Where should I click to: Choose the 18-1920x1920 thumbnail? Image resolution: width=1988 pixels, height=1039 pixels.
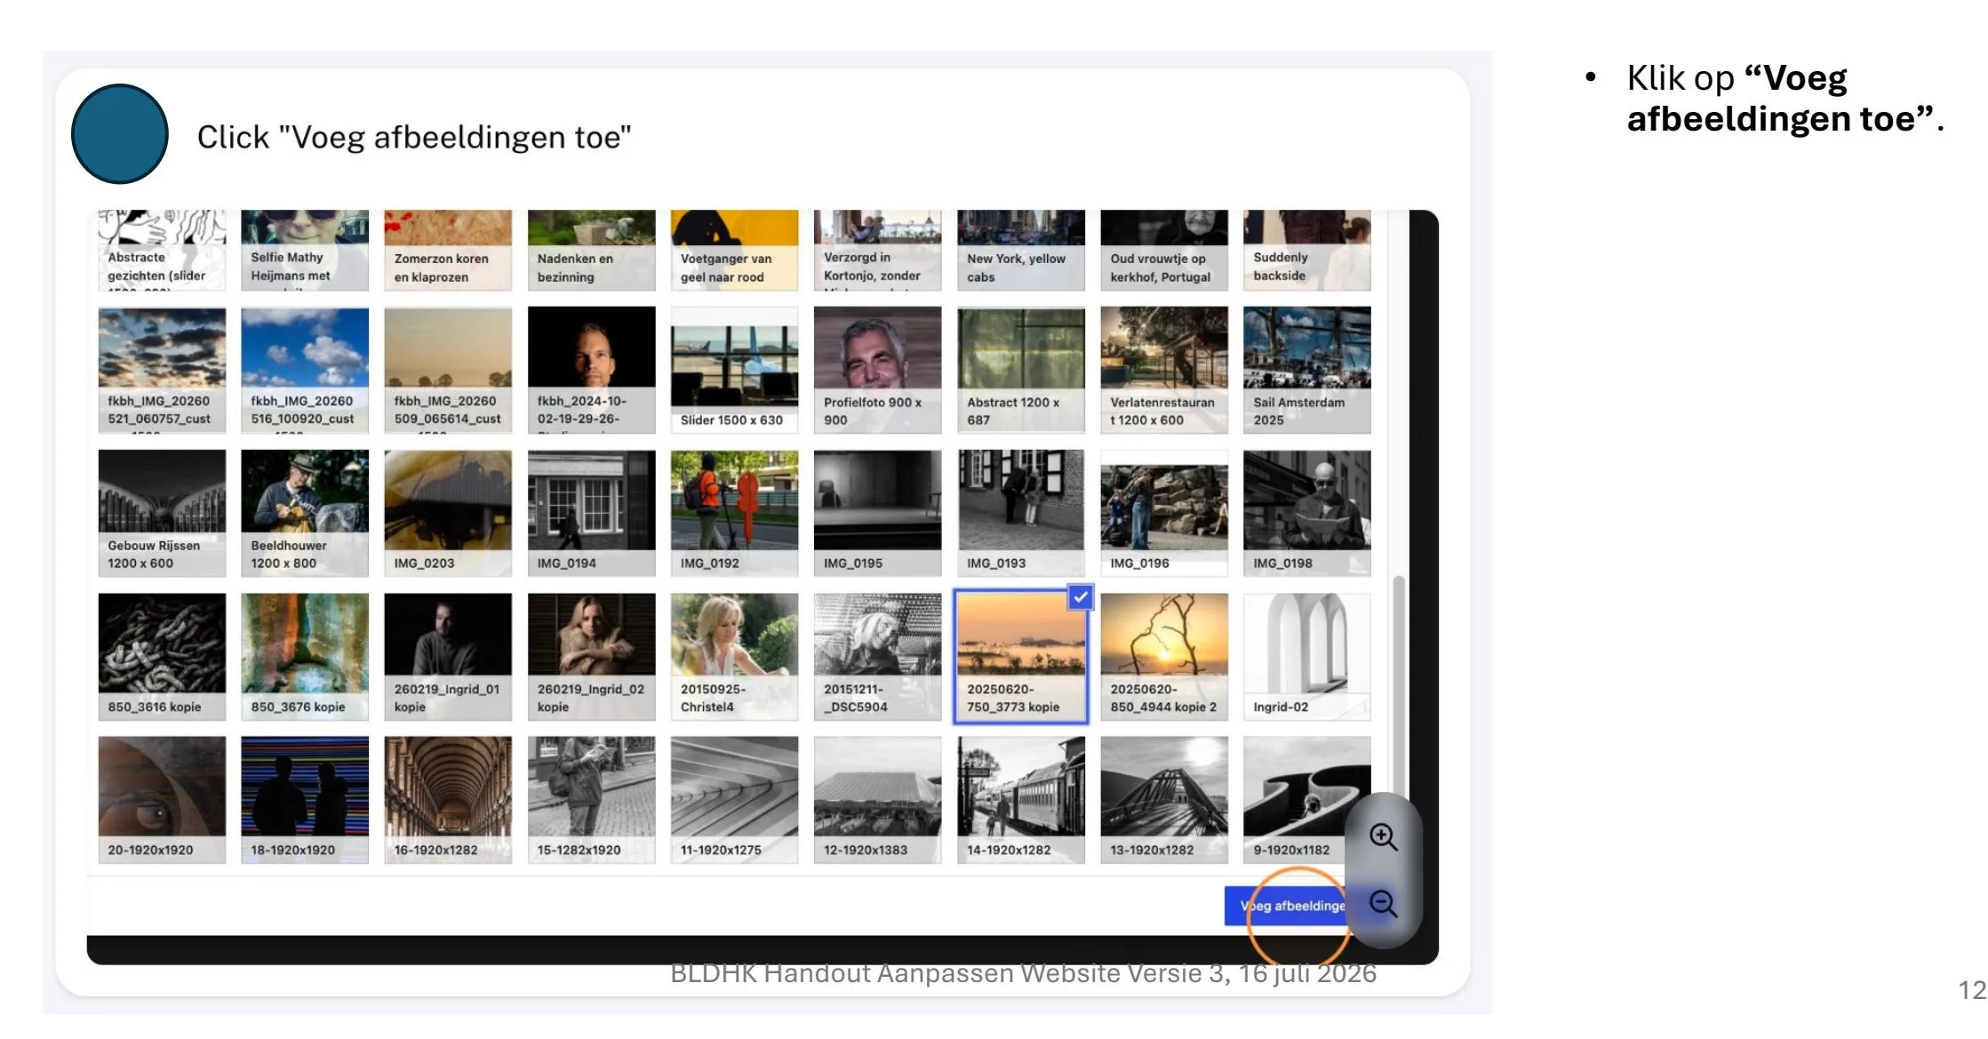[305, 800]
